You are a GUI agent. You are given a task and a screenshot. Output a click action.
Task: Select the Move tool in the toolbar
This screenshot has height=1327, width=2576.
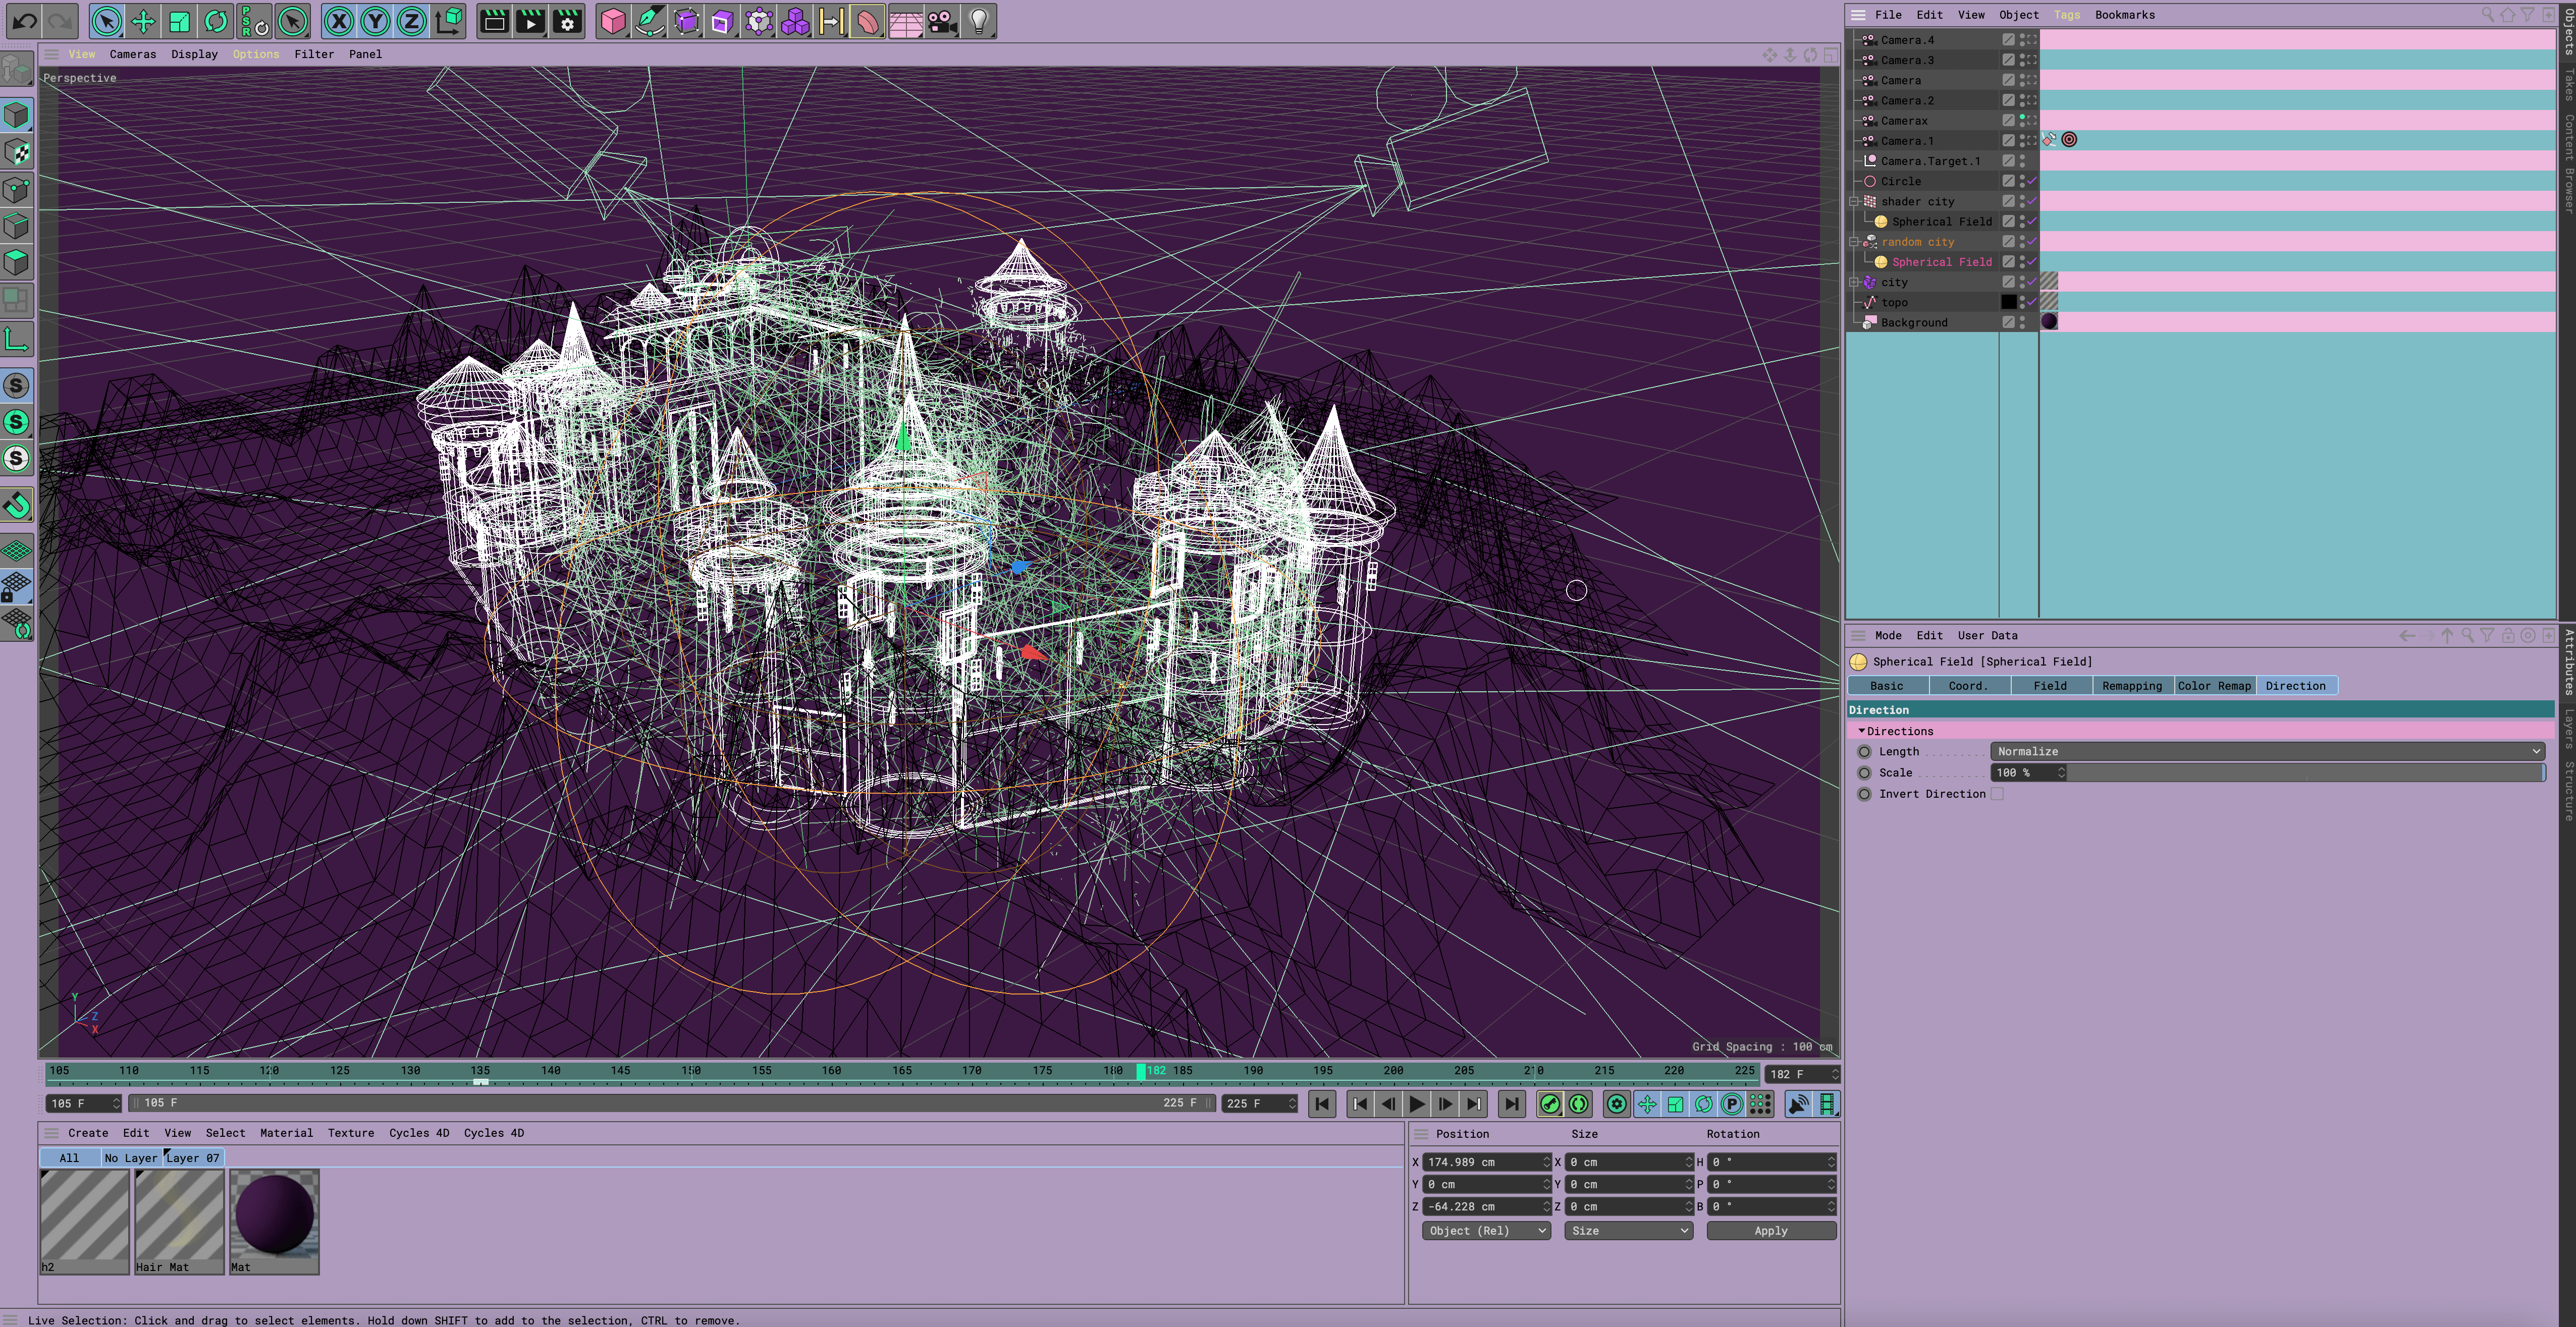coord(143,20)
